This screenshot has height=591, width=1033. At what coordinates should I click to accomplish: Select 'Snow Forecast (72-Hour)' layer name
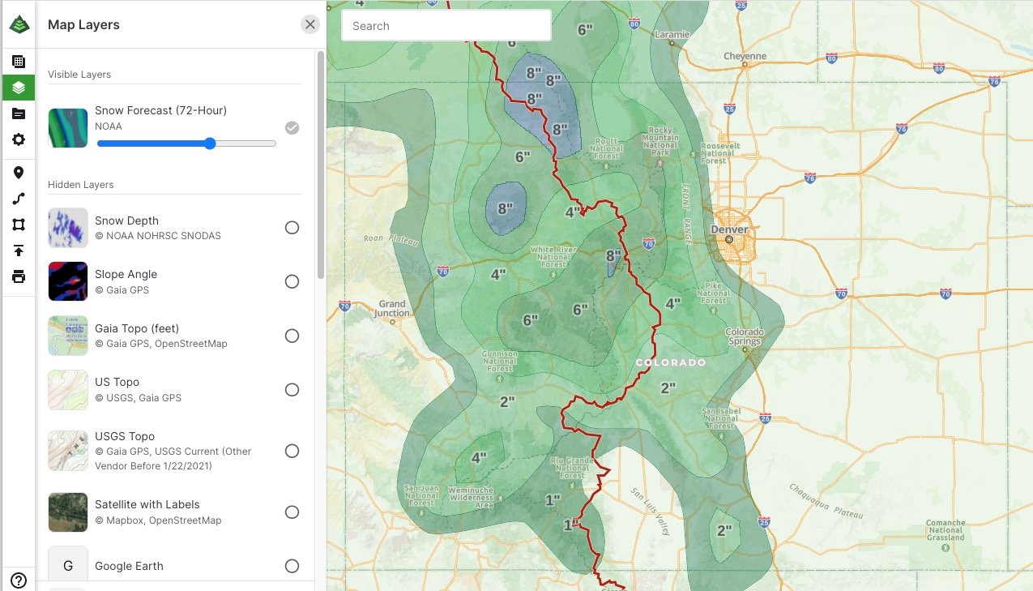[160, 110]
